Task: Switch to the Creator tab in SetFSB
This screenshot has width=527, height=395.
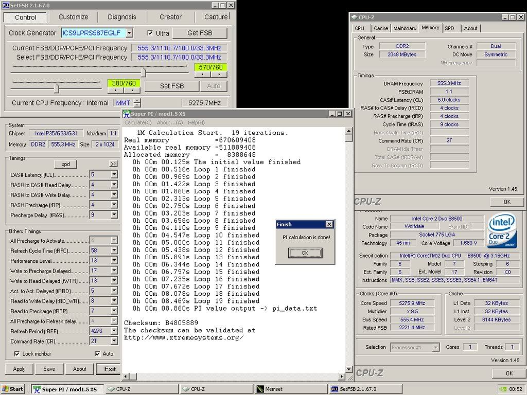Action: coord(170,17)
